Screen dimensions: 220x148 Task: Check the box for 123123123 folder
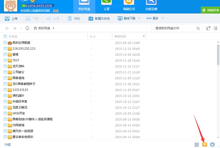[5, 90]
